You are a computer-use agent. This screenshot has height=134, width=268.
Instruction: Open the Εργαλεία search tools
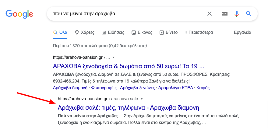tap(242, 33)
